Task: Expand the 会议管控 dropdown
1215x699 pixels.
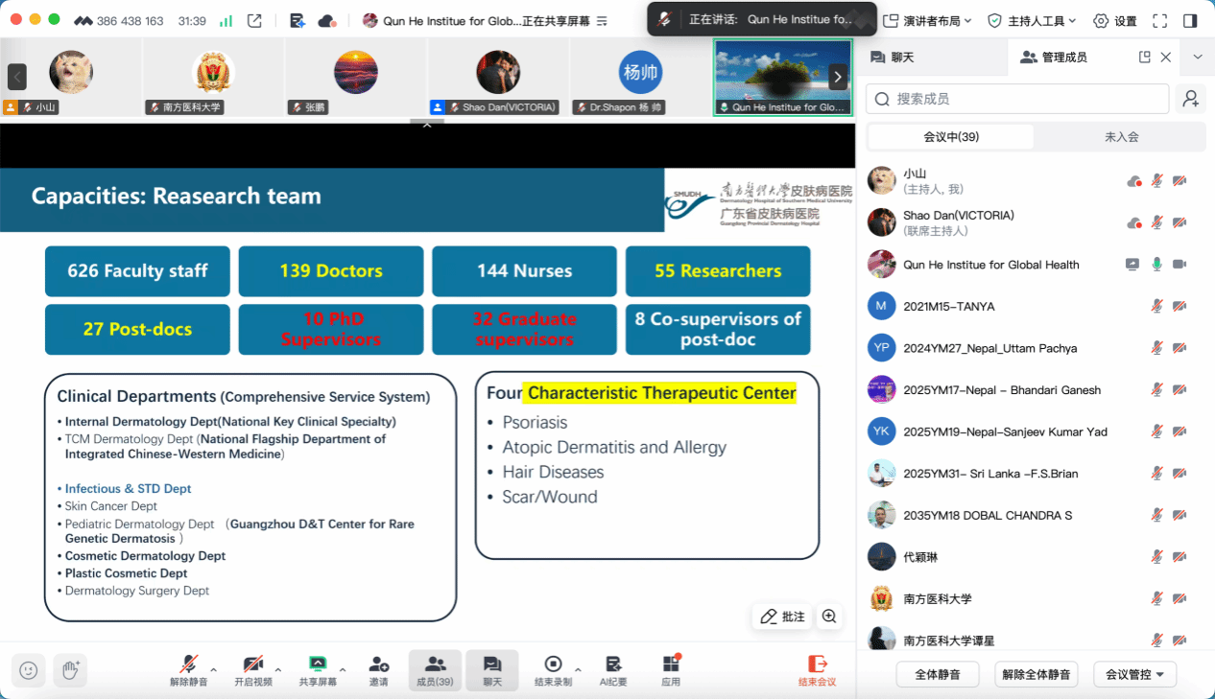Action: [x=1135, y=674]
